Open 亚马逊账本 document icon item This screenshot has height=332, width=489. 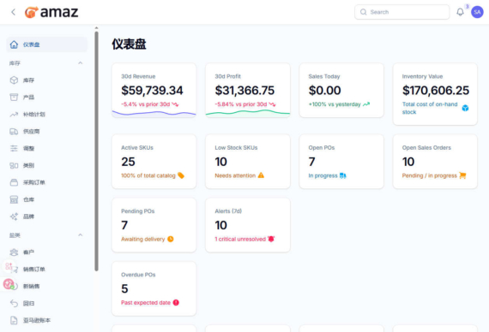14,320
